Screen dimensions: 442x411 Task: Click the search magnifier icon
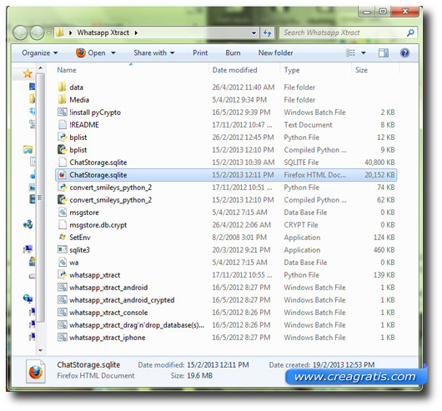[x=410, y=33]
